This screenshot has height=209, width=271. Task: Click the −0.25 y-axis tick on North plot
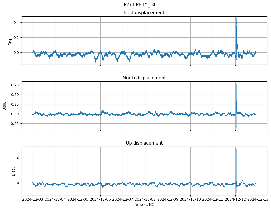[14, 123]
